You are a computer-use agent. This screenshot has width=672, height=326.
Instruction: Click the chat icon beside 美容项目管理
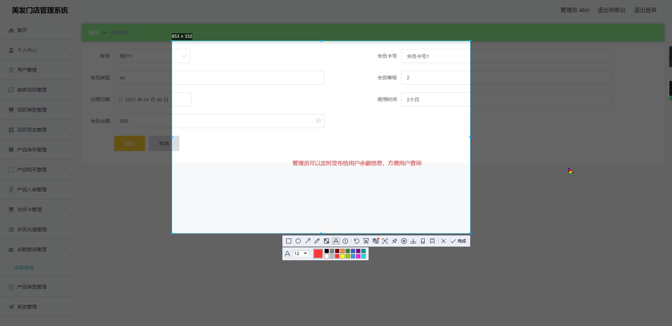(11, 90)
